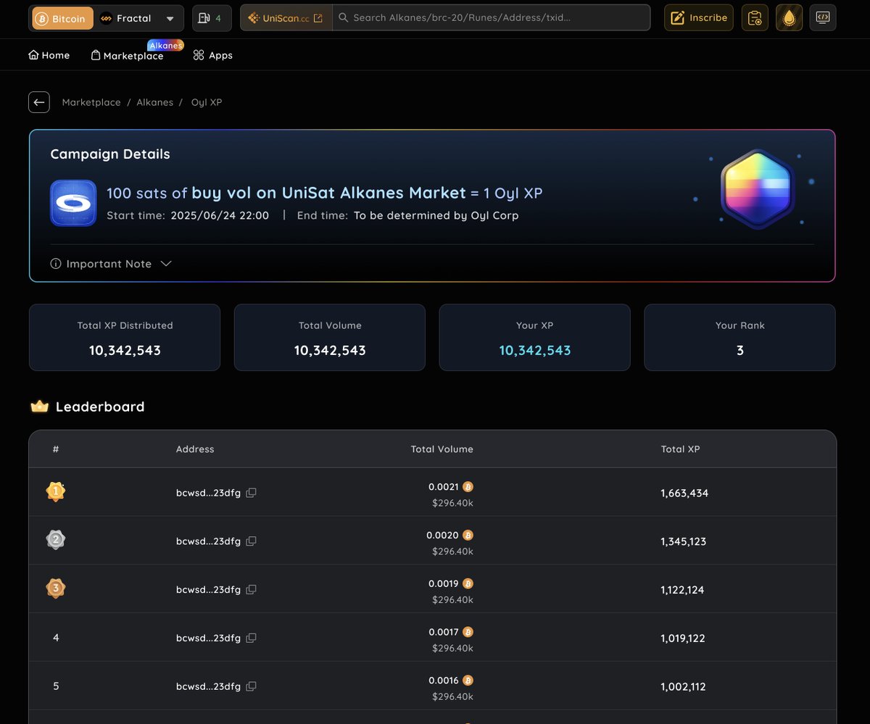The width and height of the screenshot is (870, 724).
Task: Click the rank 4 row address text
Action: click(208, 638)
